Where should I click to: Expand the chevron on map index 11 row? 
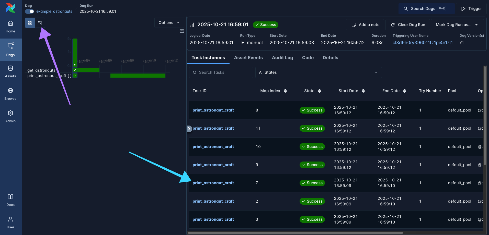pos(189,129)
